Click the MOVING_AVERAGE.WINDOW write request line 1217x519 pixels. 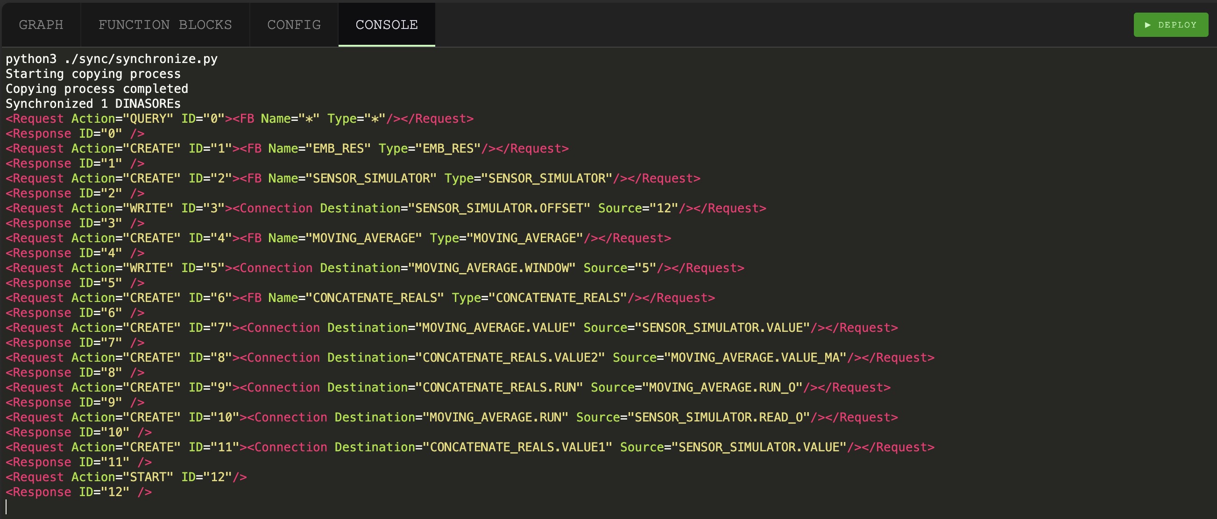[375, 268]
